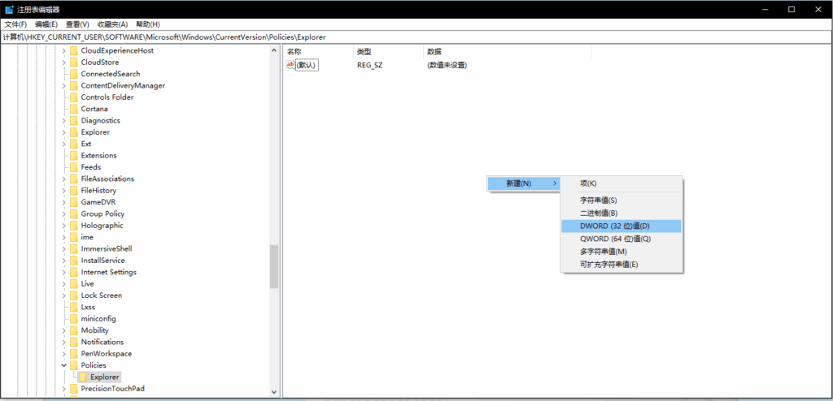This screenshot has height=401, width=833.
Task: Collapse the Policies tree node
Action: coord(63,366)
